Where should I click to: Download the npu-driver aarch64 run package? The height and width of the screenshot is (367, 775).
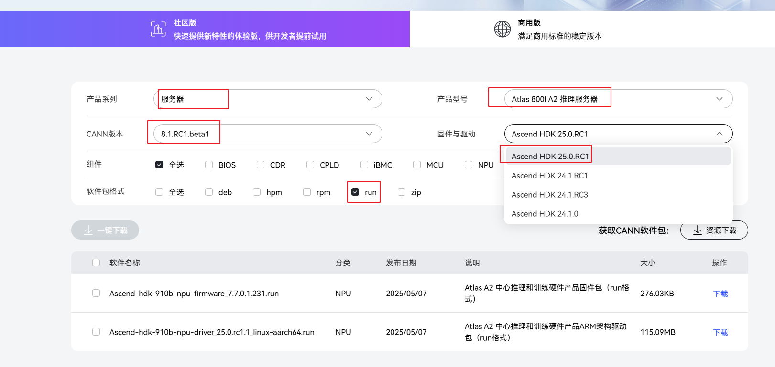click(720, 332)
